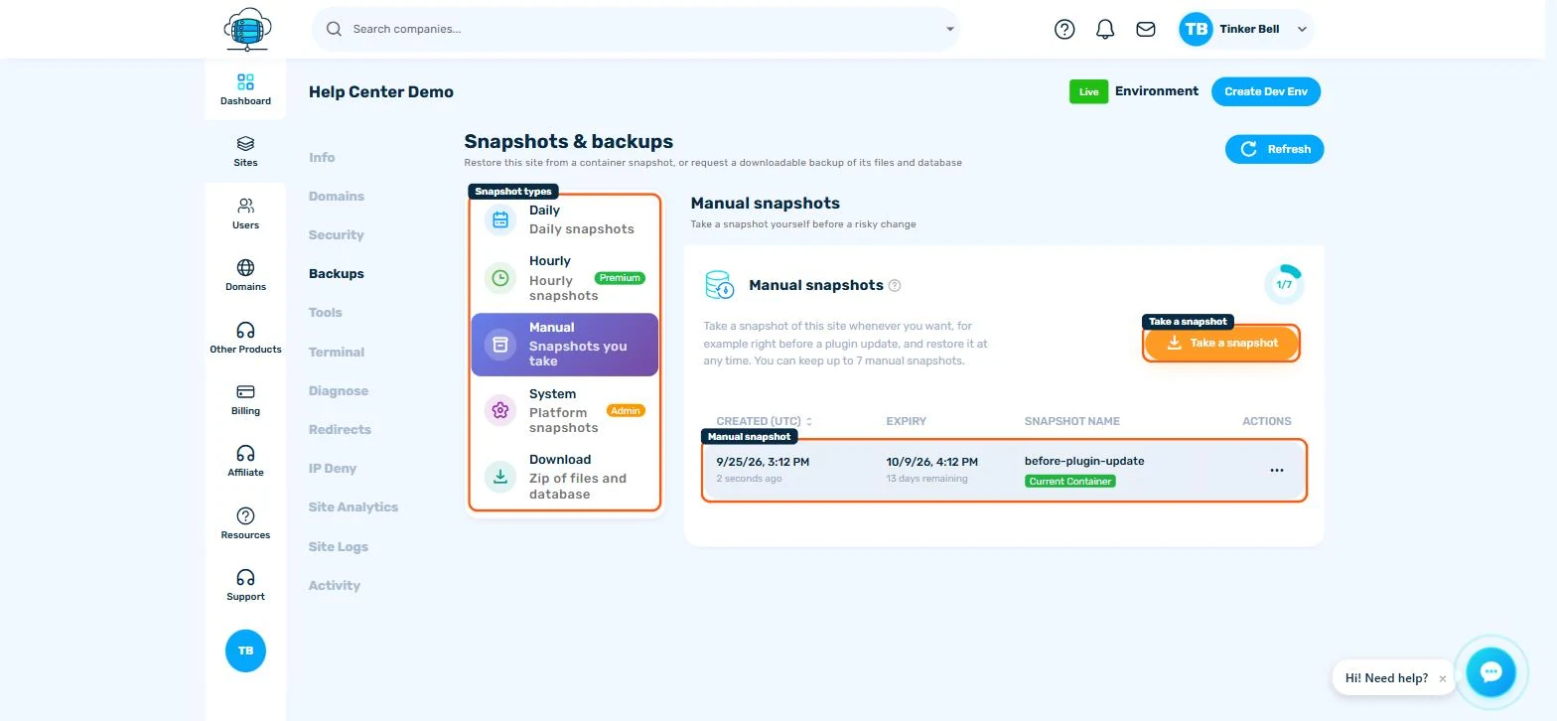The height and width of the screenshot is (721, 1557).
Task: Open the Resources sidebar icon
Action: pyautogui.click(x=245, y=523)
